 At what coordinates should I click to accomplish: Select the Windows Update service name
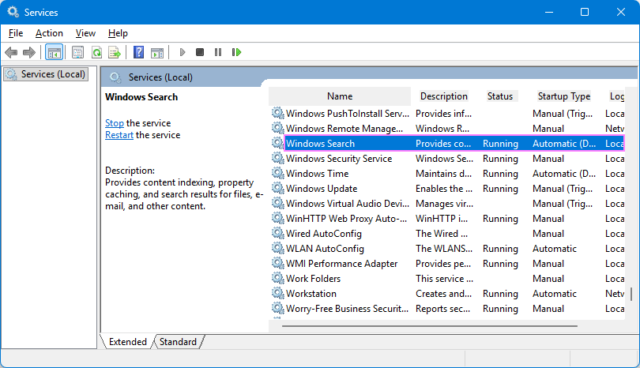(x=322, y=189)
